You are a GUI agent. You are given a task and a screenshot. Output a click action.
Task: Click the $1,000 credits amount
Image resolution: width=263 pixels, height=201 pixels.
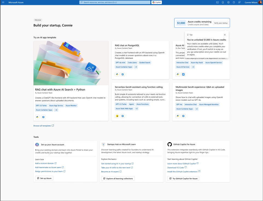coord(181,23)
